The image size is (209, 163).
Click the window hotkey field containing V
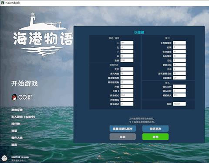pos(179,43)
